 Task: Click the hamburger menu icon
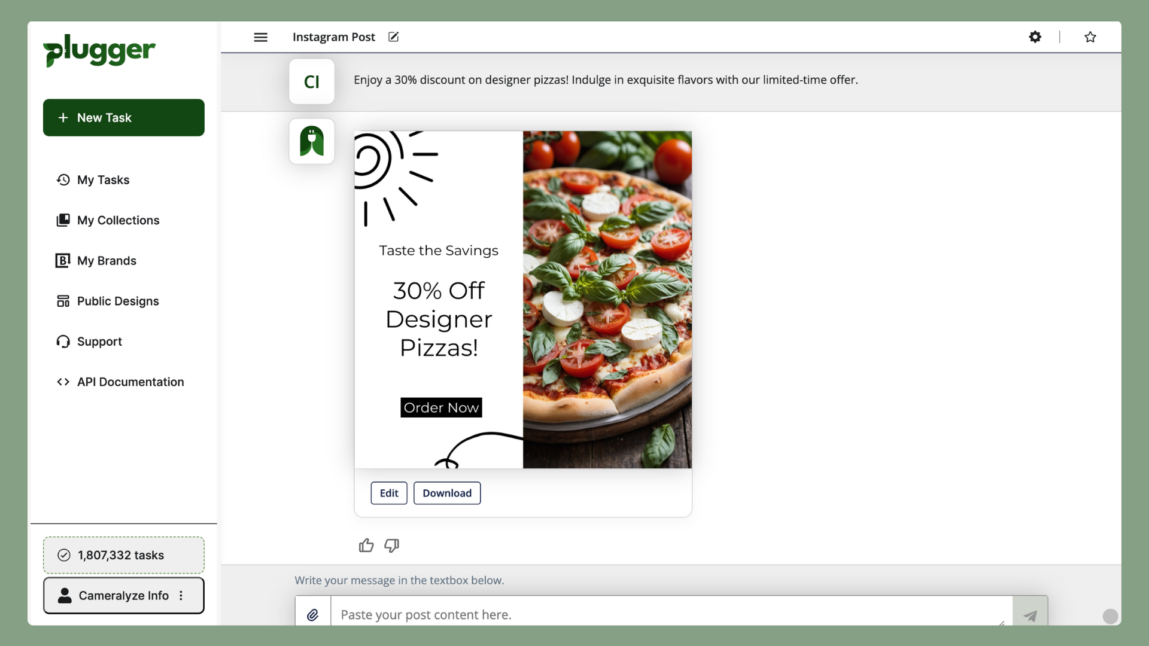(260, 36)
